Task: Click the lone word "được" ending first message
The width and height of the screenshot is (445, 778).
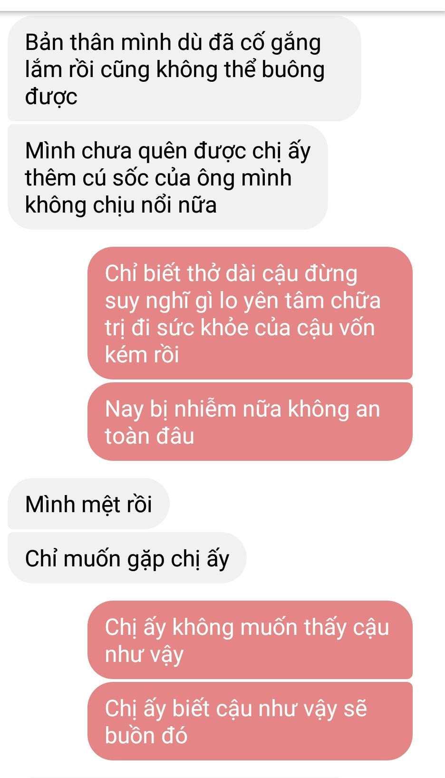Action: click(x=51, y=97)
